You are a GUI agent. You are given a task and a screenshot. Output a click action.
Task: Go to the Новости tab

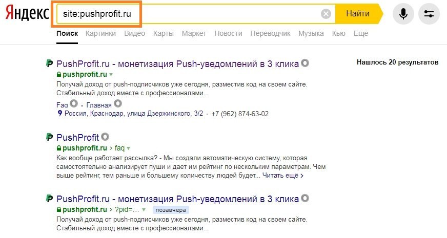[228, 33]
